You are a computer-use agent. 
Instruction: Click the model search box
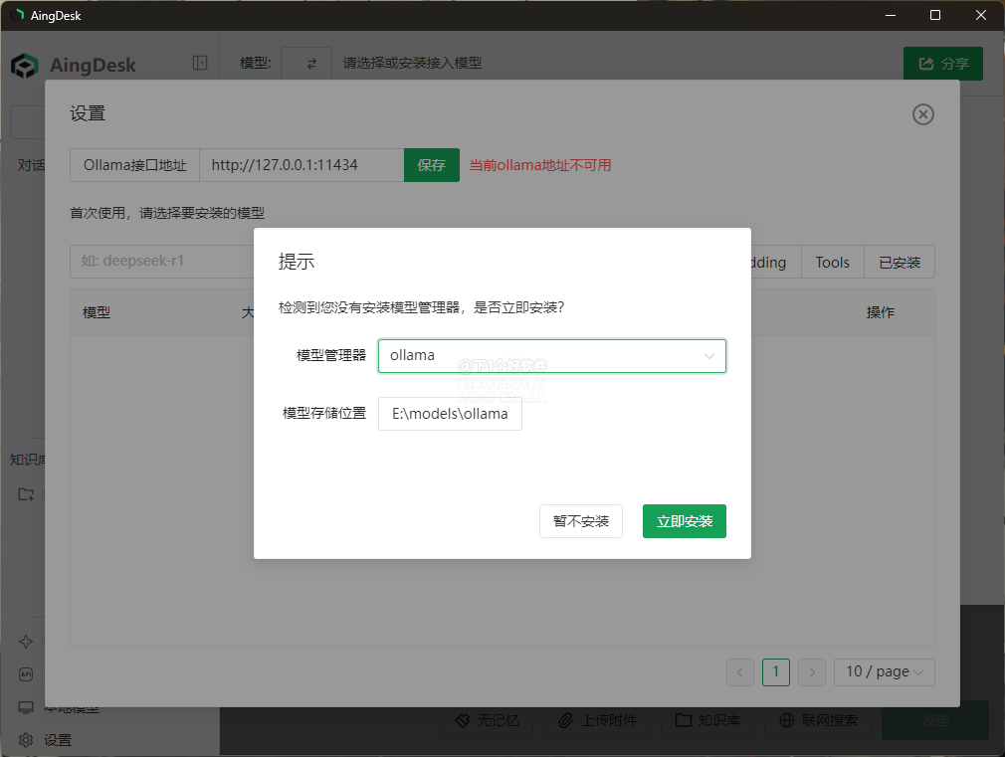[159, 263]
